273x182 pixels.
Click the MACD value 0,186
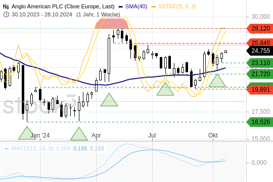[x=80, y=149]
